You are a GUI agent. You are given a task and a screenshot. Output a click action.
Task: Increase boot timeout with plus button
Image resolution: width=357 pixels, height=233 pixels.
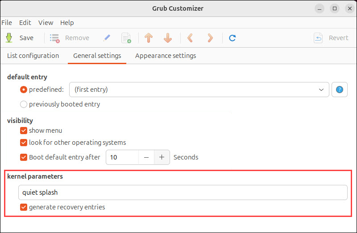162,157
